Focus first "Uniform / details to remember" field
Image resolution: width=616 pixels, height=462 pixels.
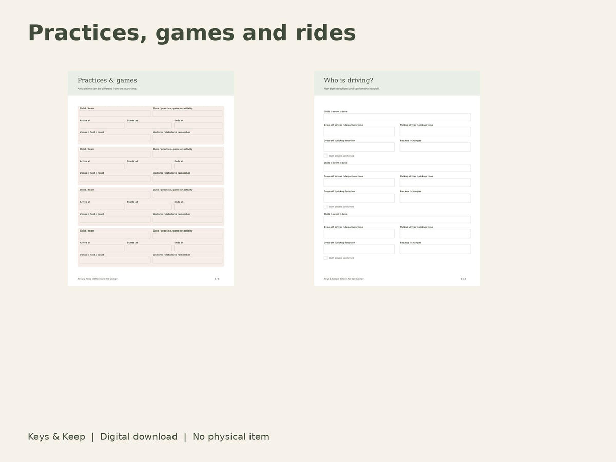point(187,138)
